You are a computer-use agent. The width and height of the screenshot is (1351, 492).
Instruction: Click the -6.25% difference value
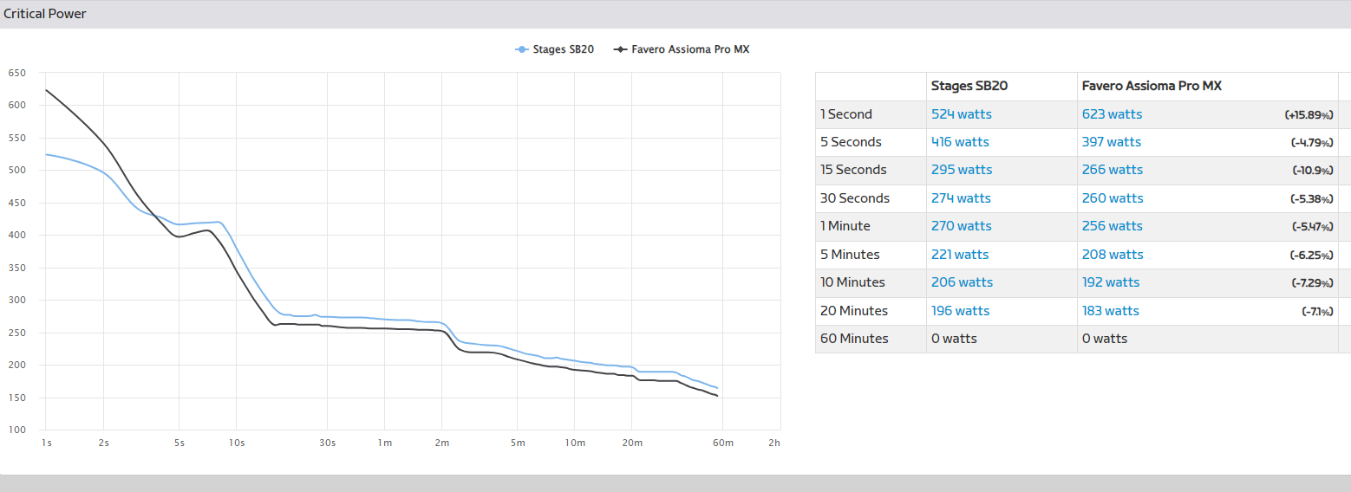[x=1312, y=256]
